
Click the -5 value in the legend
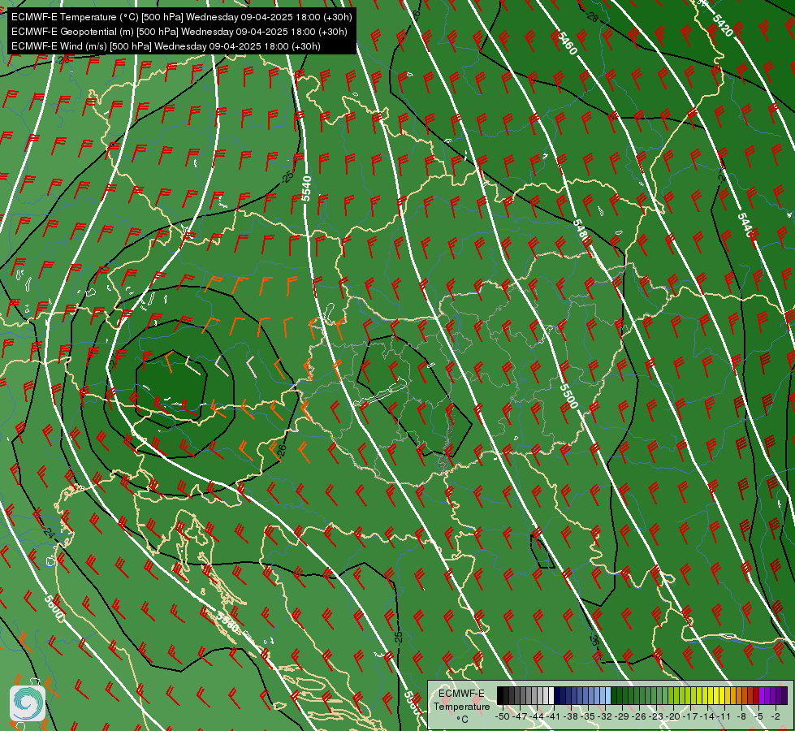(x=758, y=716)
